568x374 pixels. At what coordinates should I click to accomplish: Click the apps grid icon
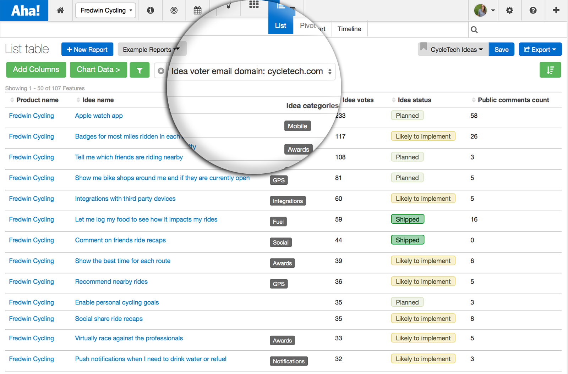coord(253,5)
